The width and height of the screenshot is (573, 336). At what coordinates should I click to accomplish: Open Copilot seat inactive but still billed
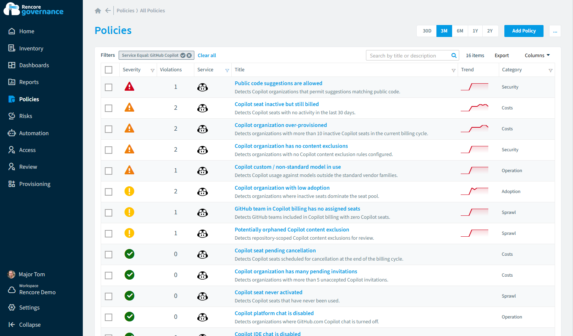coord(276,104)
